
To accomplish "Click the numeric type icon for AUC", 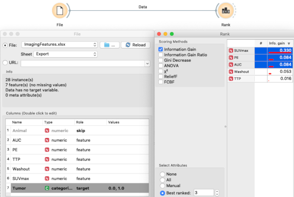I will point(48,140).
